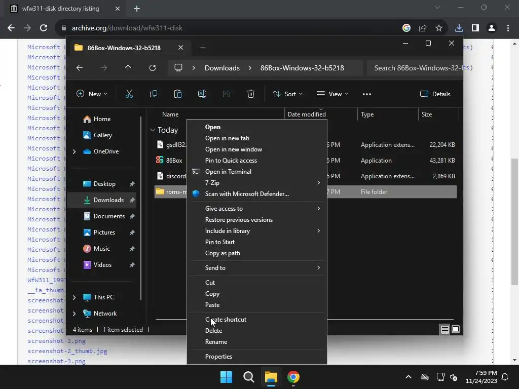Image resolution: width=519 pixels, height=389 pixels.
Task: Choose Scan with Microsoft Defender
Action: click(257, 194)
